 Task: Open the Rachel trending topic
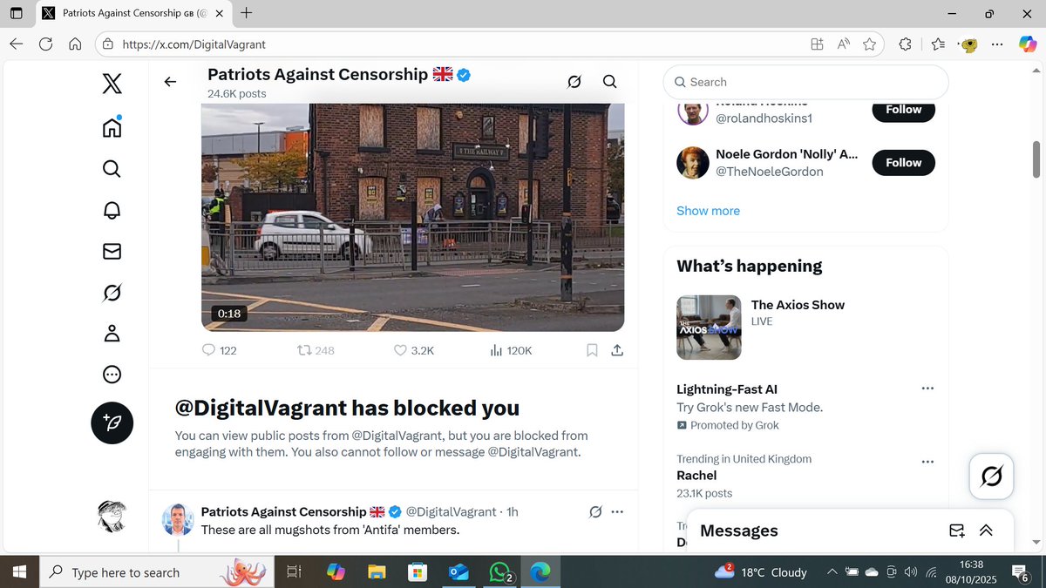696,476
